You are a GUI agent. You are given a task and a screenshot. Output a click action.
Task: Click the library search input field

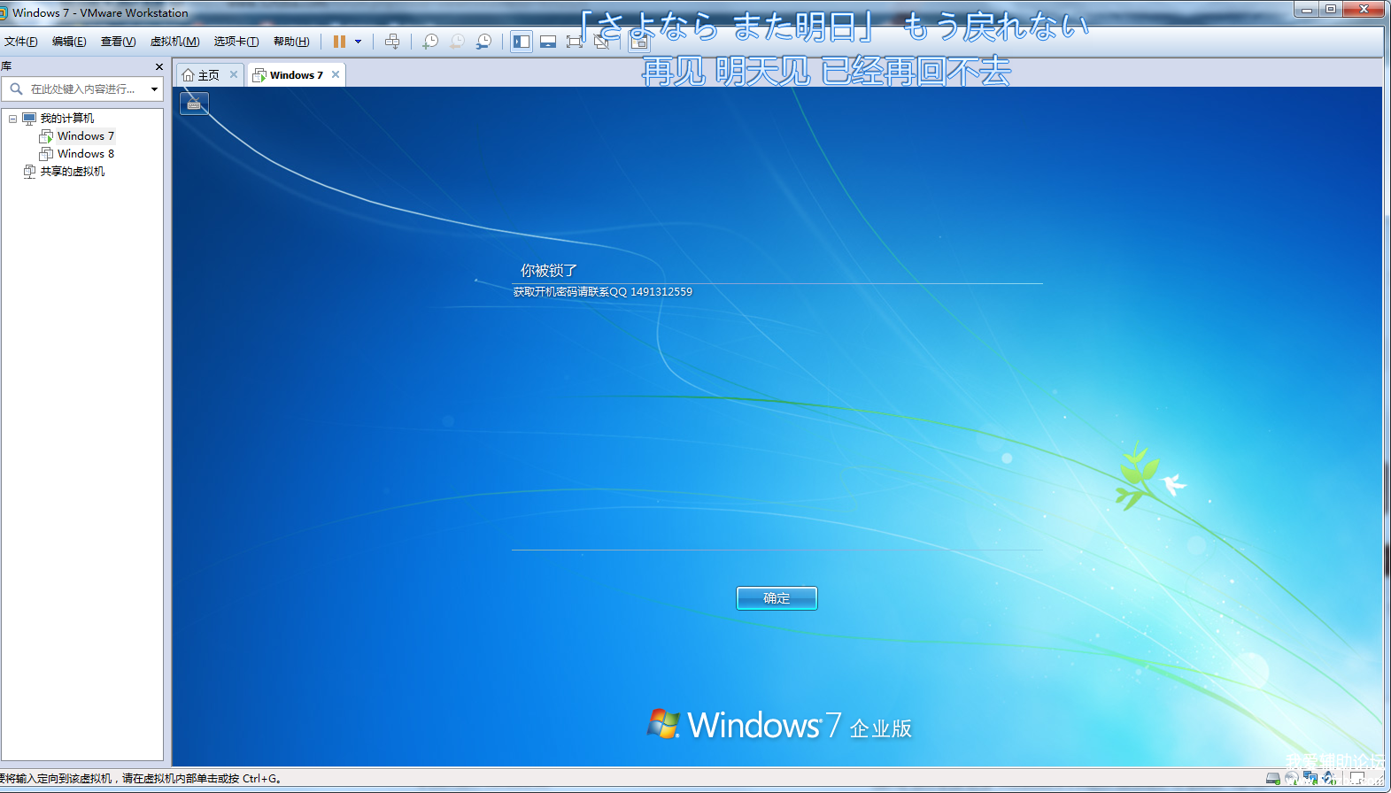83,89
